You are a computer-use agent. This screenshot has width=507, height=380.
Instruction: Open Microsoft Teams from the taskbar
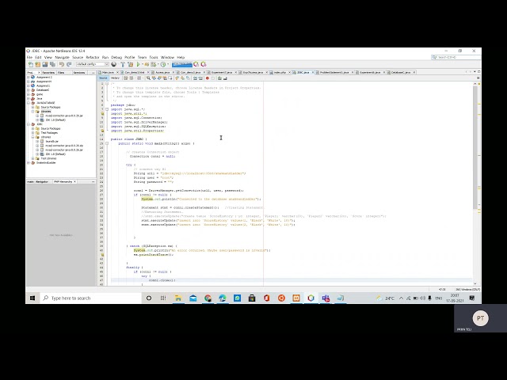326,298
